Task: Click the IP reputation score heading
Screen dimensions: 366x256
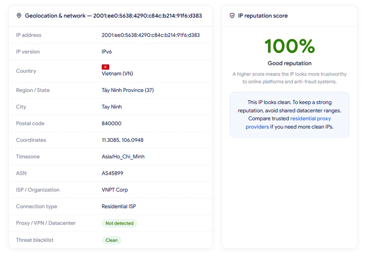Action: coord(263,15)
